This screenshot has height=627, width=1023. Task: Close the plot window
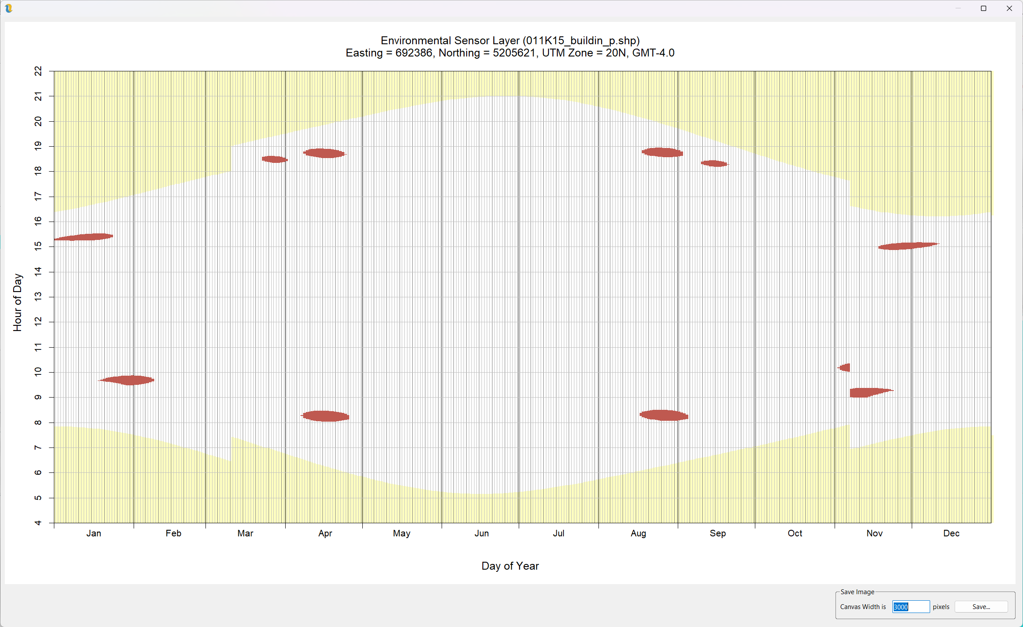(x=1009, y=8)
